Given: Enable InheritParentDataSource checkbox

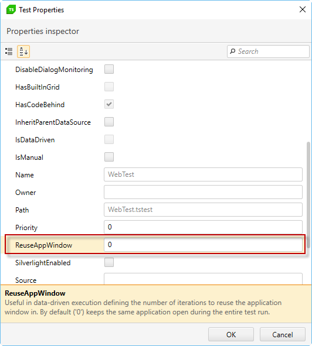Looking at the screenshot, I should point(109,122).
